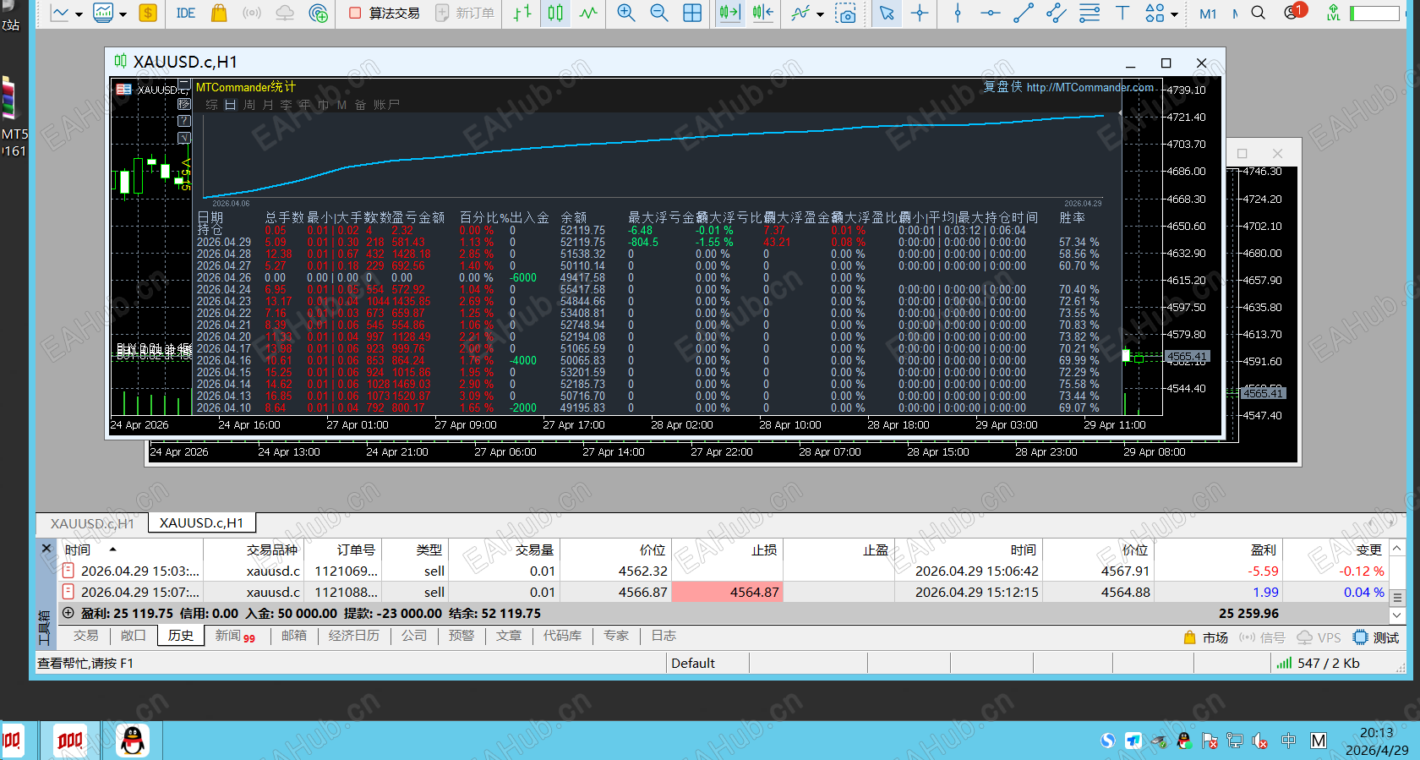Switch chart to bar chart mode
1420x760 pixels.
click(522, 13)
